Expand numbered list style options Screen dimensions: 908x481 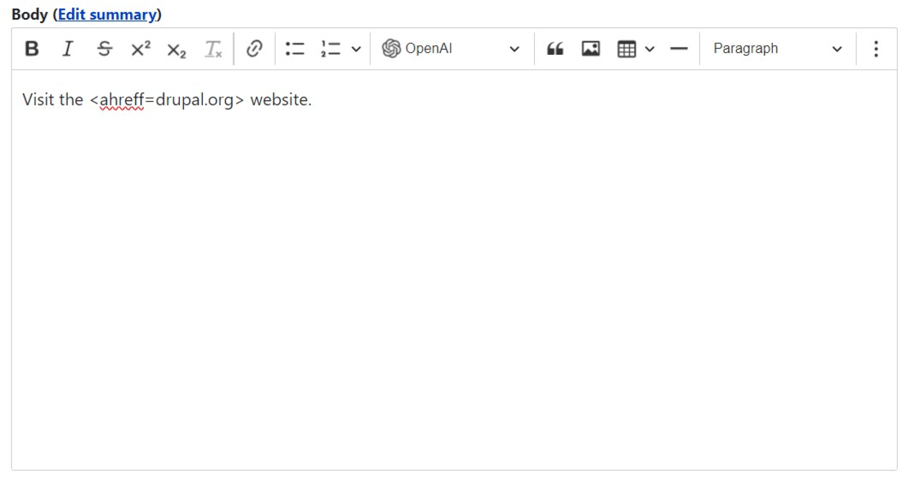point(356,49)
